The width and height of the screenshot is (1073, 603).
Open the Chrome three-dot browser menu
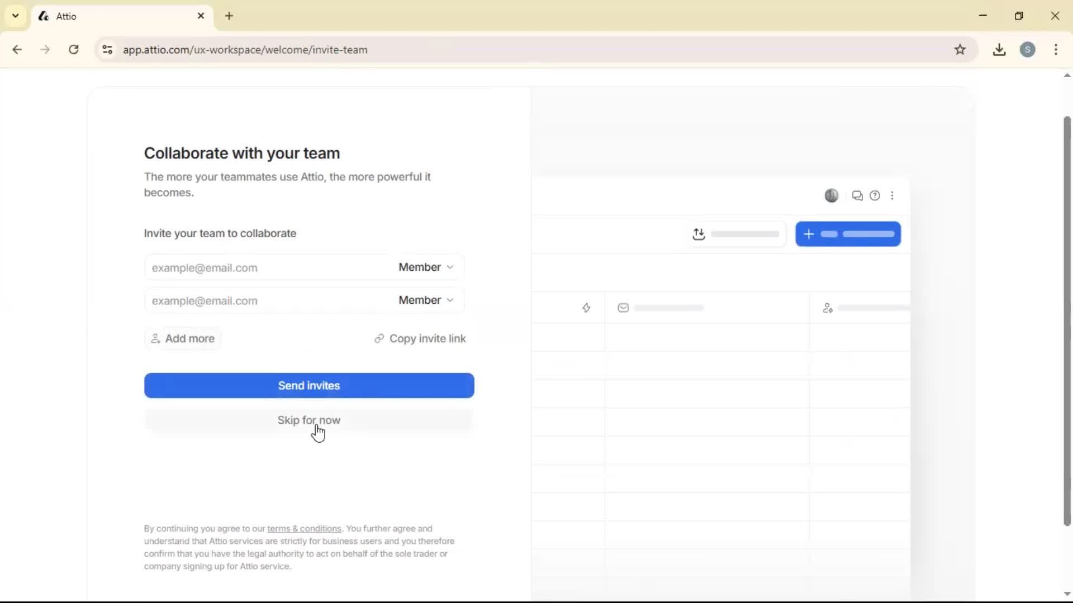pos(1056,50)
